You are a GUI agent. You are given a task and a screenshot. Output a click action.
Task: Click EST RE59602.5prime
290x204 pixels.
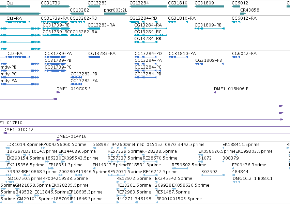189,165
